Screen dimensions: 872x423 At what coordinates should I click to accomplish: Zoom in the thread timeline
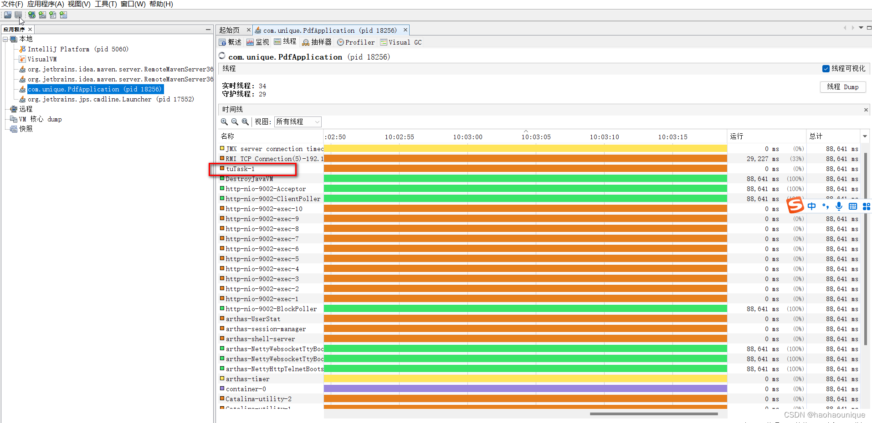coord(224,122)
